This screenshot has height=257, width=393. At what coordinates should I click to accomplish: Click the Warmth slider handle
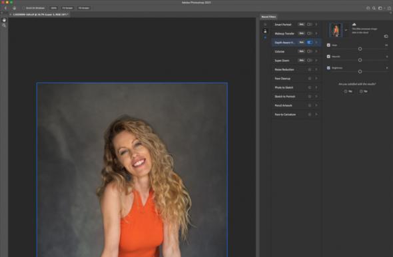coord(360,60)
